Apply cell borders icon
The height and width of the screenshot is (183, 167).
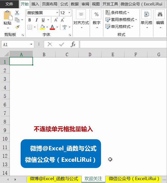30,27
